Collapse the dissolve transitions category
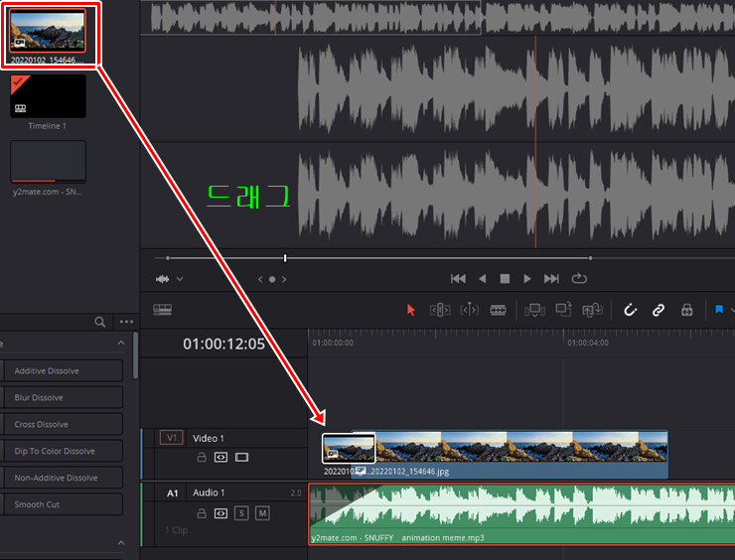The image size is (735, 560). [121, 343]
